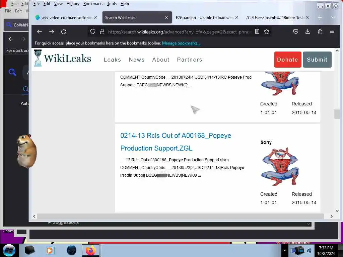This screenshot has width=343, height=257.
Task: Expand the list all tabs chevron
Action: tap(333, 17)
